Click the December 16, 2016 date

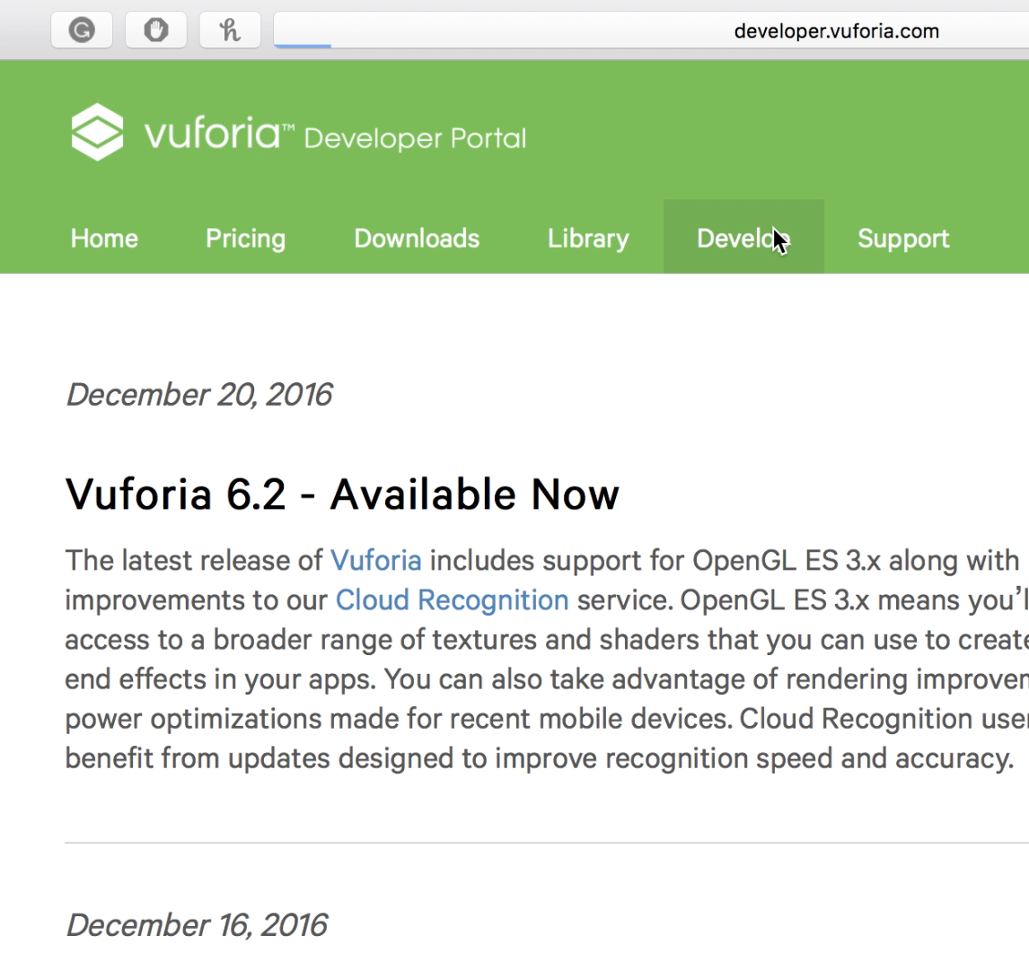click(198, 925)
